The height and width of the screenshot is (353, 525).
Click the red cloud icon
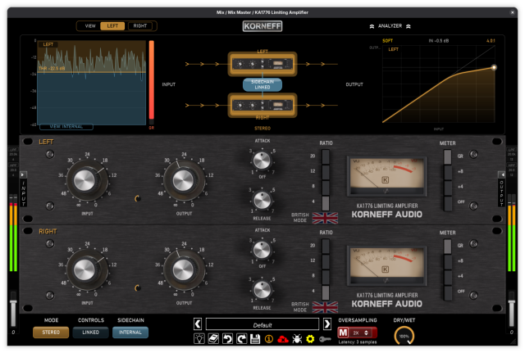click(x=283, y=339)
